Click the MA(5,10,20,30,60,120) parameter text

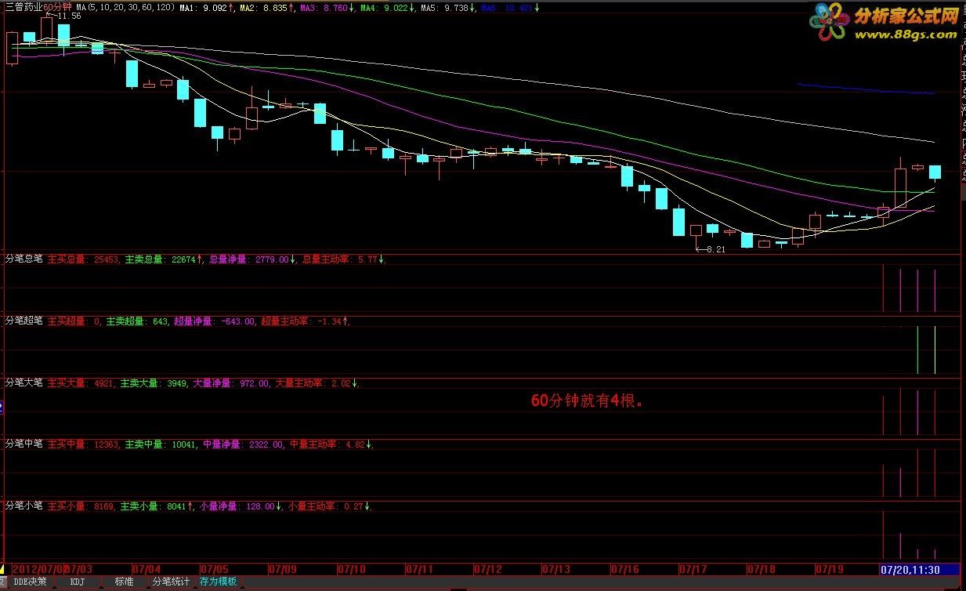[x=125, y=7]
